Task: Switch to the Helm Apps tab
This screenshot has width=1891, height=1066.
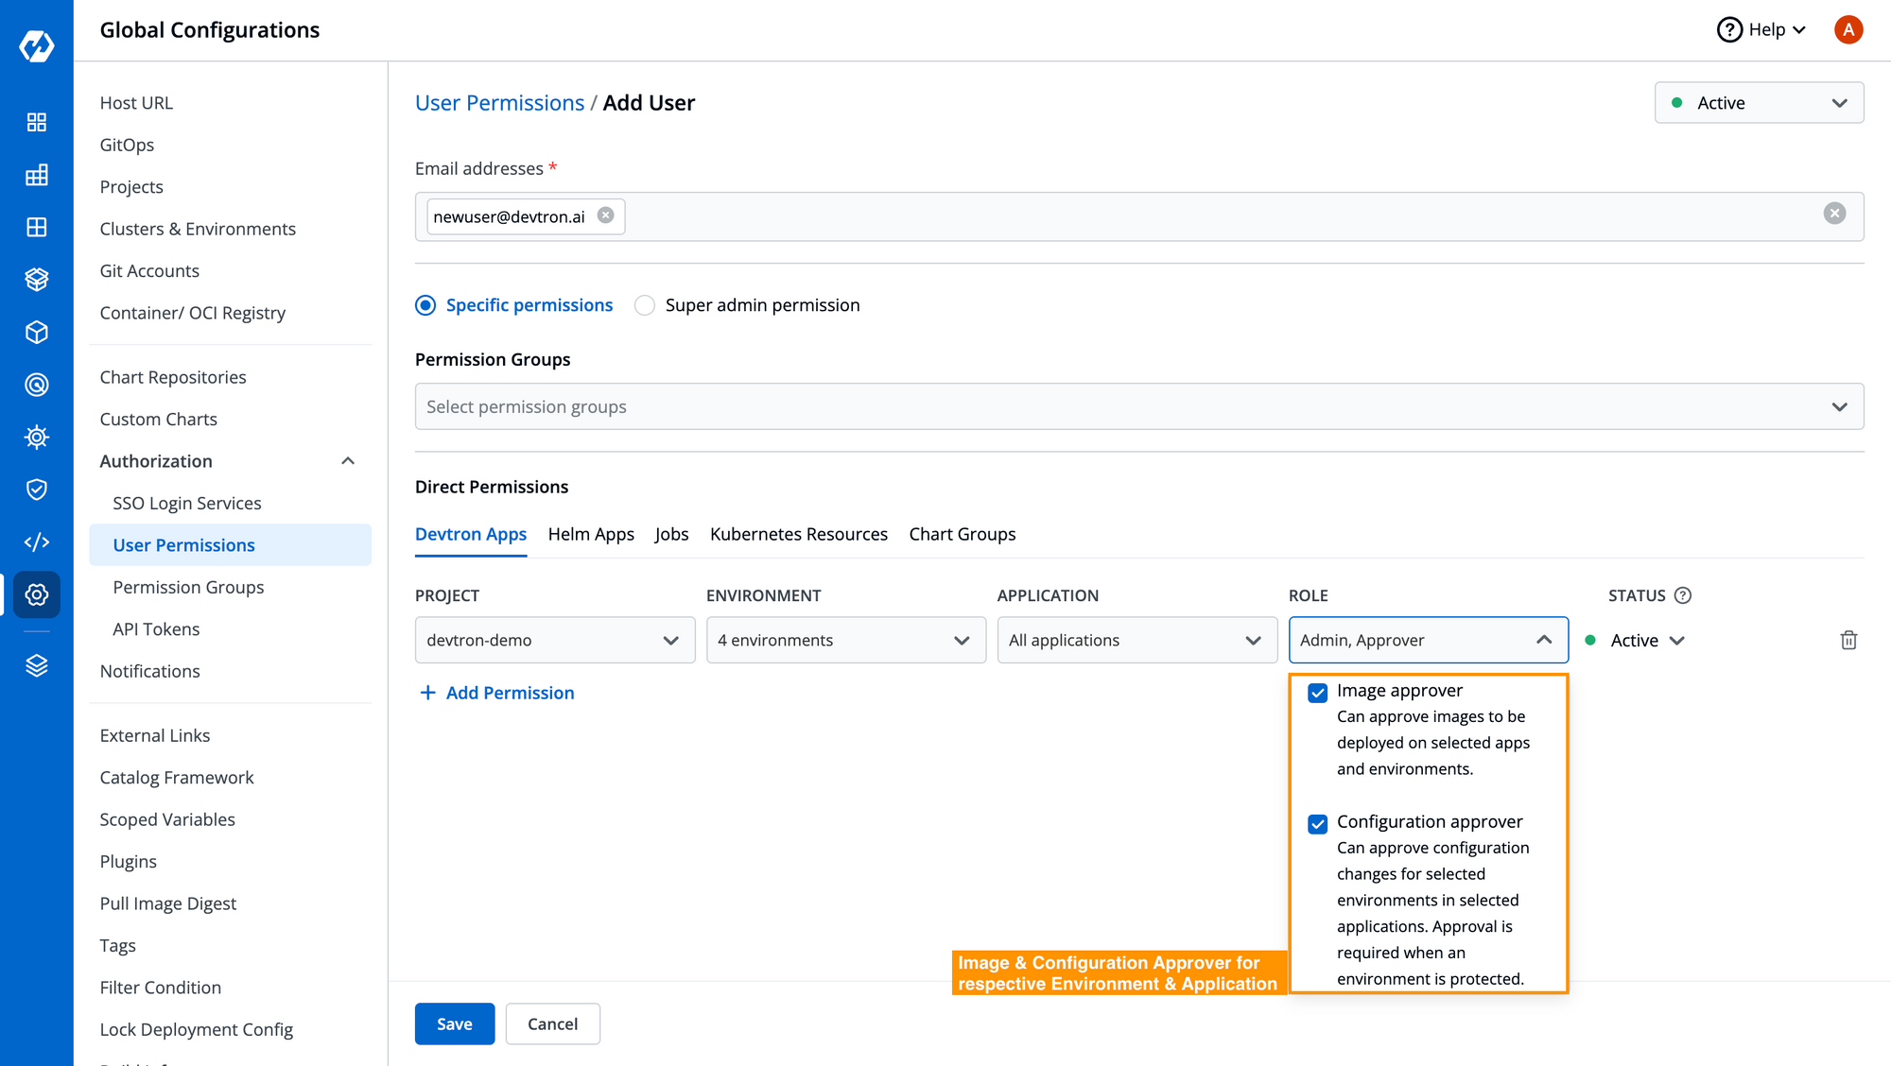Action: 591,534
